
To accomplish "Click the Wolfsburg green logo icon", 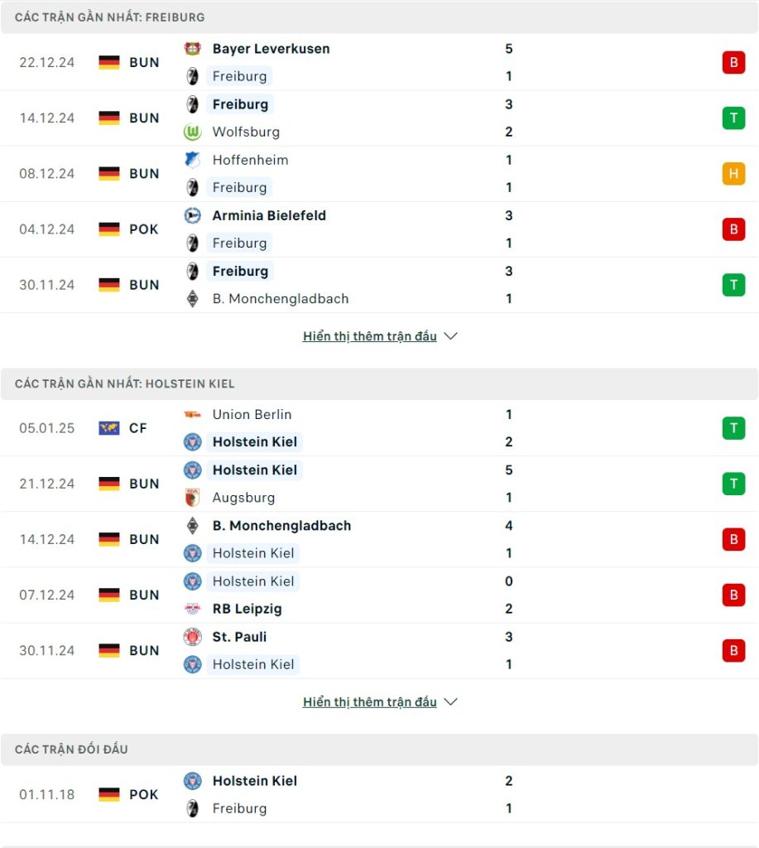I will click(193, 132).
